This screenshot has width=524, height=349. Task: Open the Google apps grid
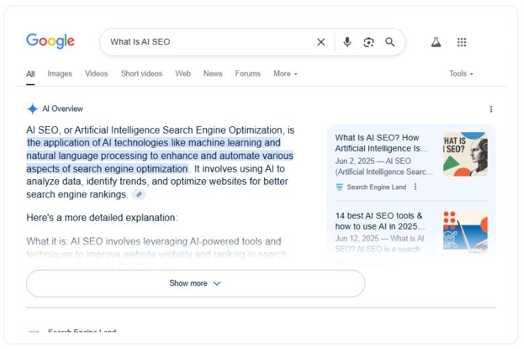pos(462,42)
